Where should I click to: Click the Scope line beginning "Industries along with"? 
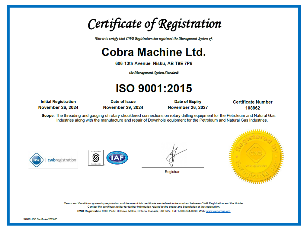pyautogui.click(x=162, y=120)
